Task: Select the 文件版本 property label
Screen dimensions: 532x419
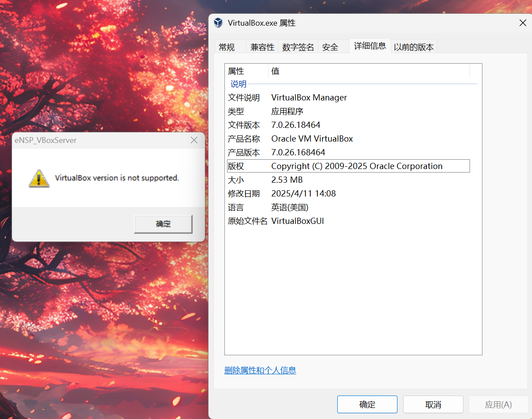Action: (x=244, y=125)
